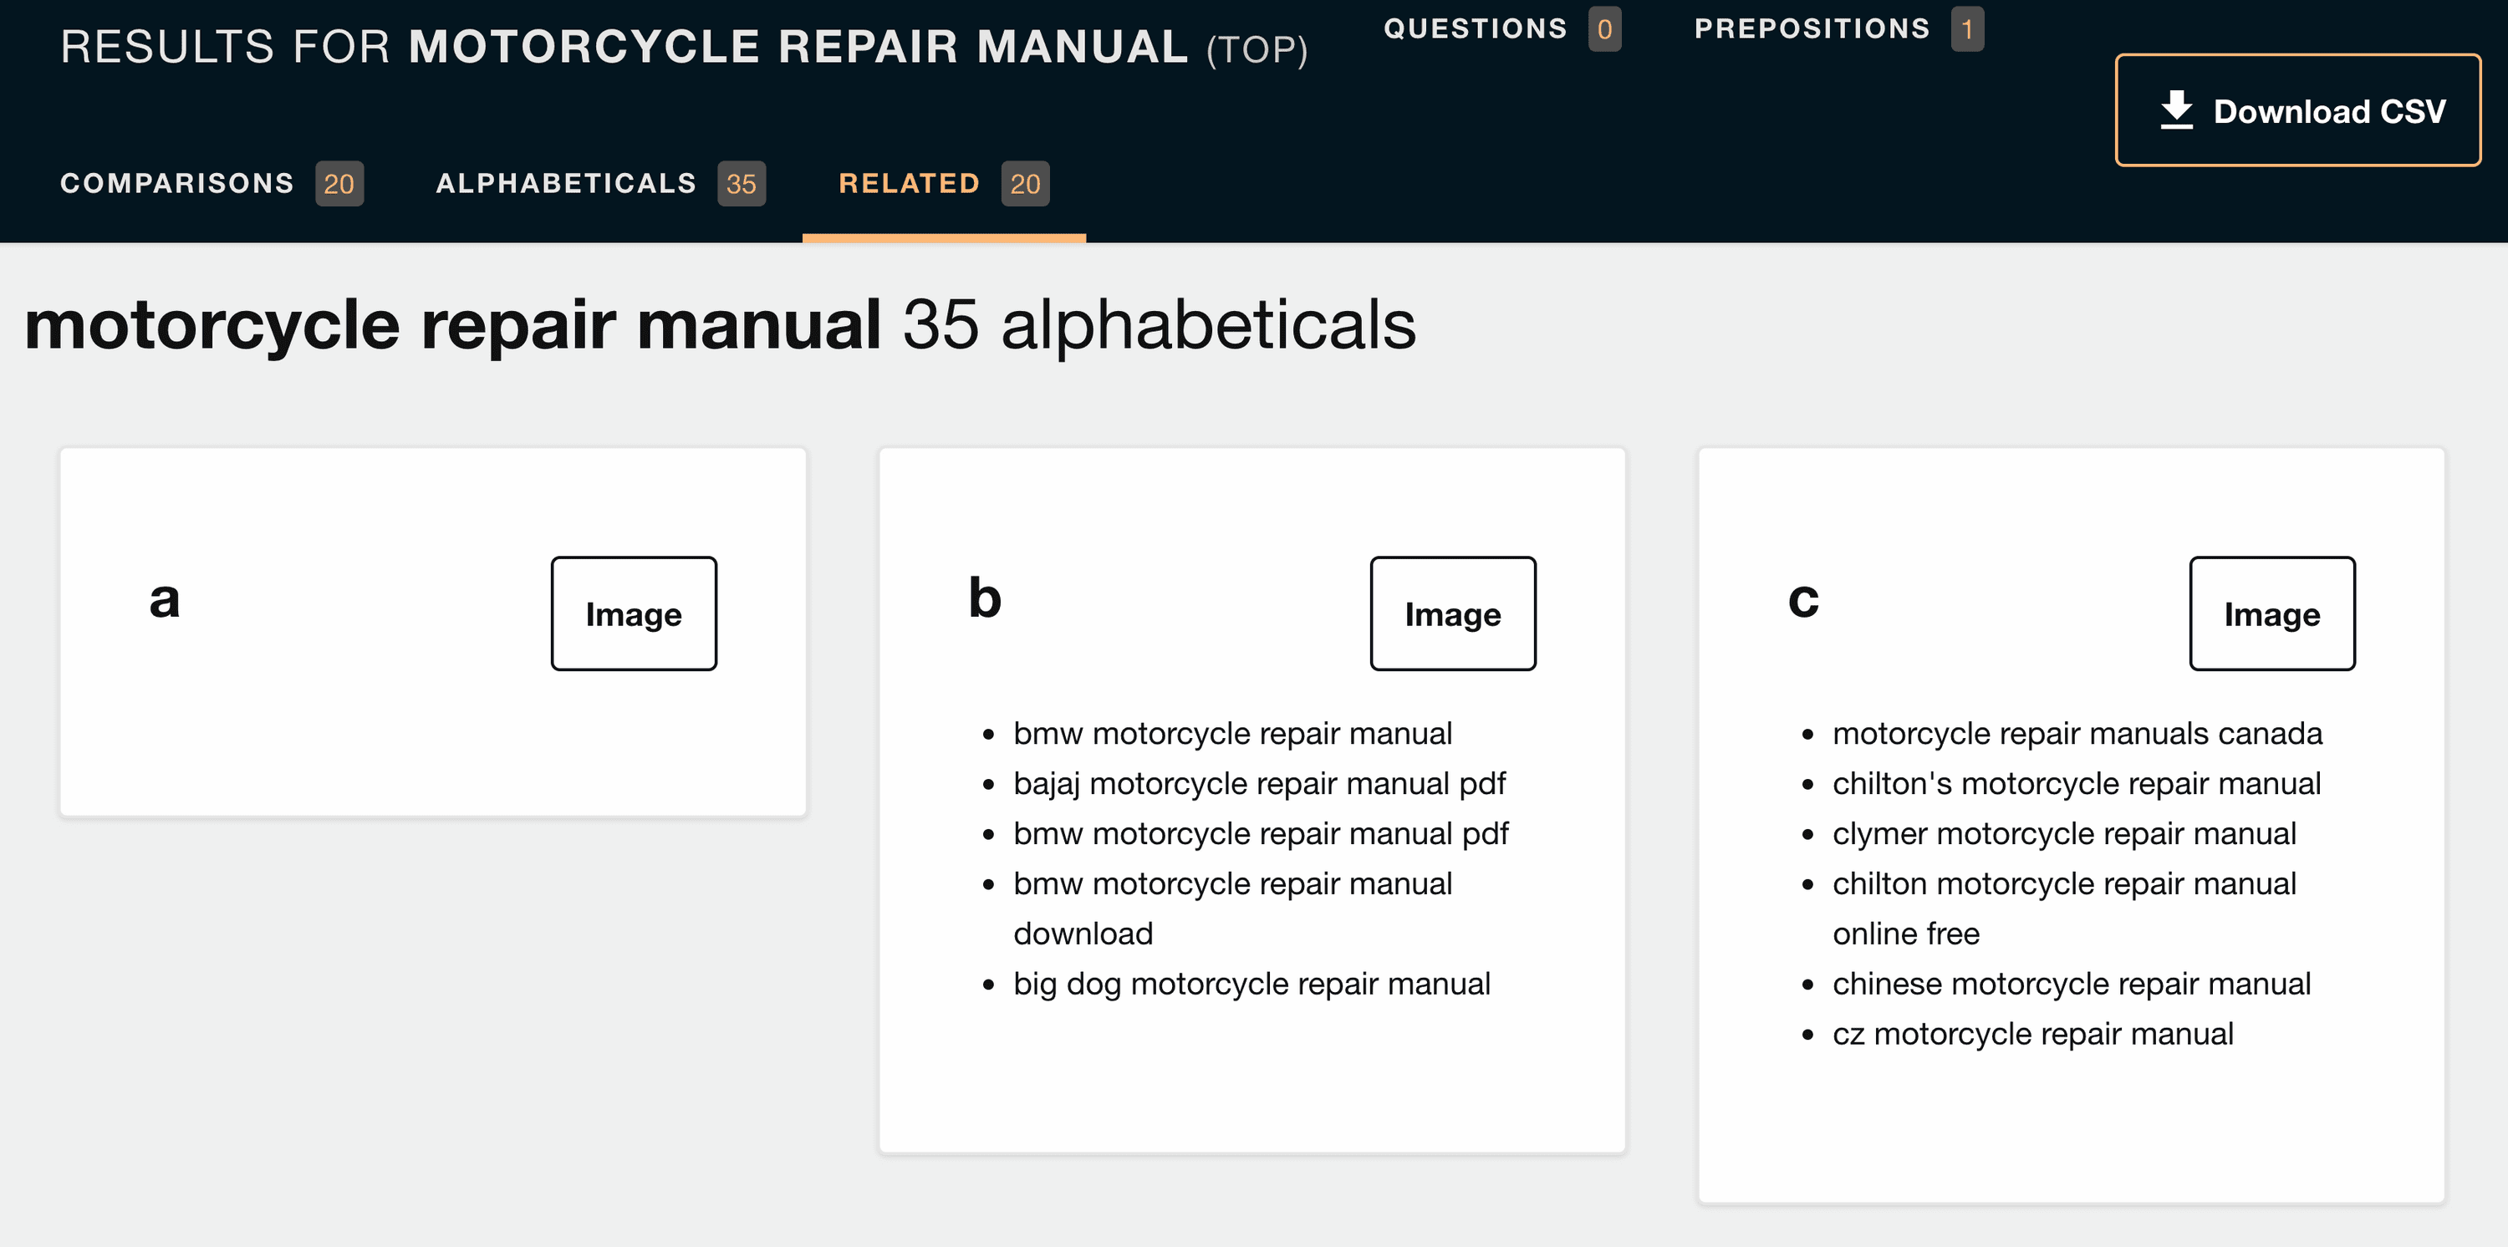Click 'chinese motorcycle repair manual' item

pos(2071,983)
